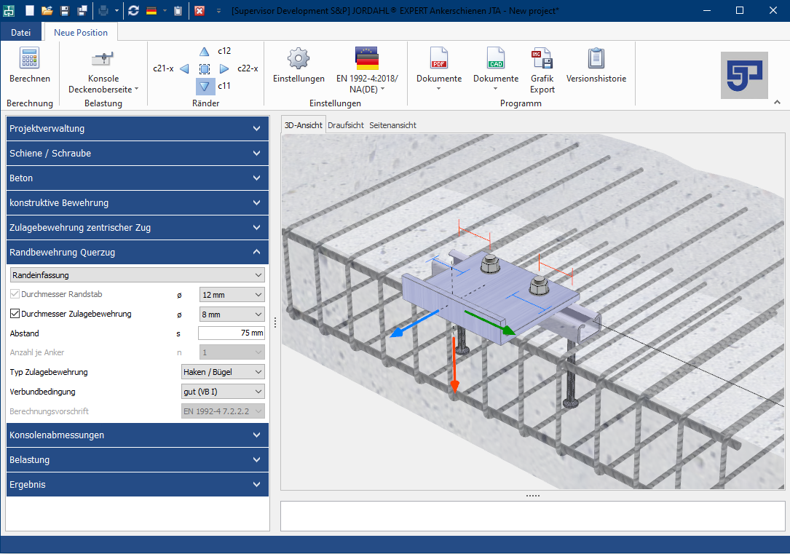Open the PDF Dokumente export
Viewport: 790px width, 554px height.
click(x=439, y=69)
